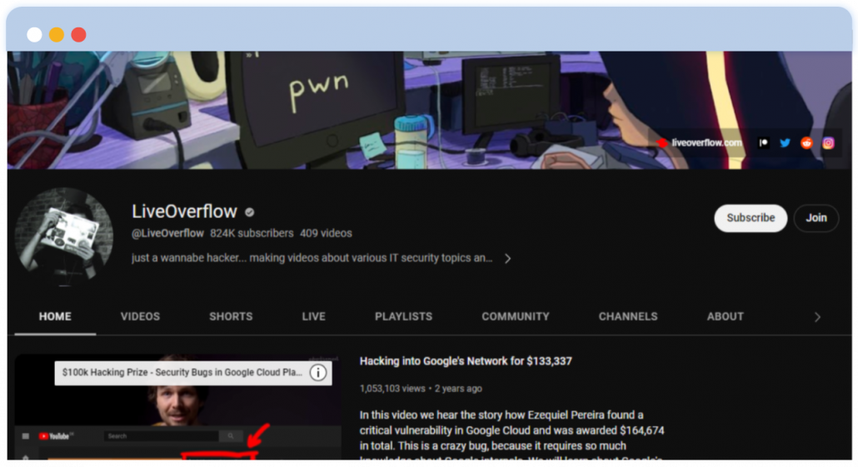Click the info card icon on featured video
This screenshot has height=467, width=858.
pos(318,373)
